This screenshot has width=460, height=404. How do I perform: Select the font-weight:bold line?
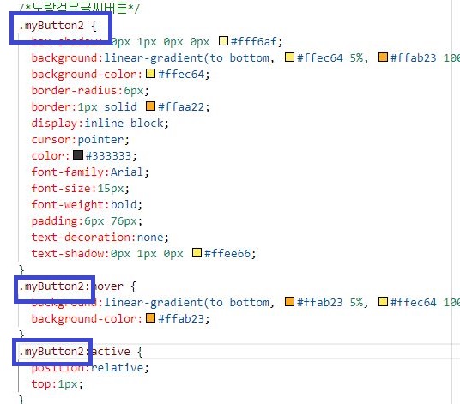87,205
